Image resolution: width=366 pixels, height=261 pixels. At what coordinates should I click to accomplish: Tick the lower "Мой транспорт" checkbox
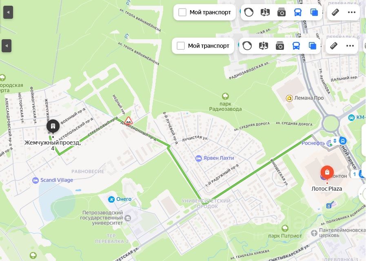pos(181,46)
